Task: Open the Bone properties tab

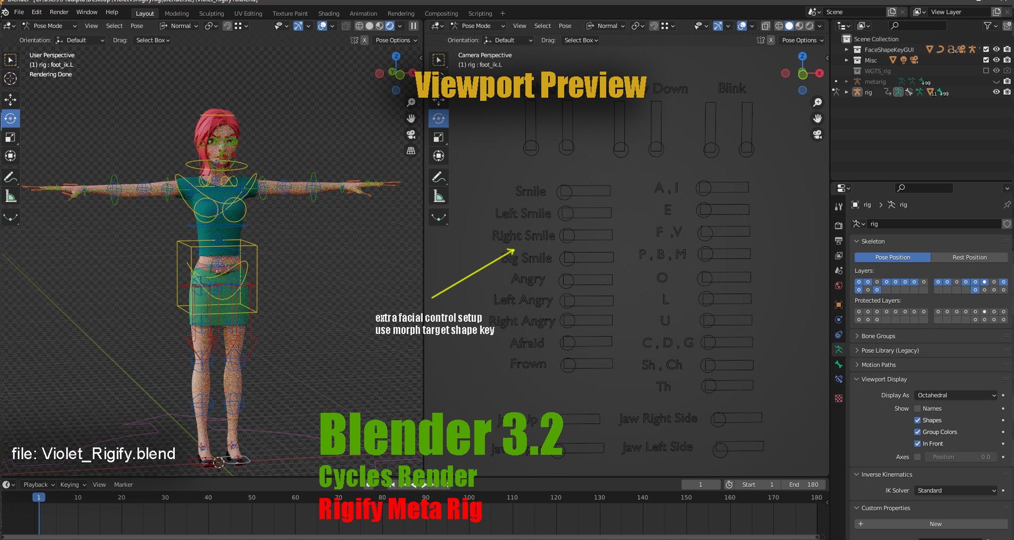Action: pyautogui.click(x=839, y=365)
